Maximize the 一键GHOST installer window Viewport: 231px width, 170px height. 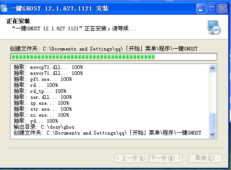(x=212, y=9)
